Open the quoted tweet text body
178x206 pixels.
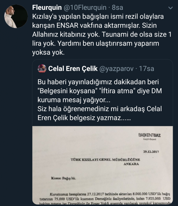[100, 100]
